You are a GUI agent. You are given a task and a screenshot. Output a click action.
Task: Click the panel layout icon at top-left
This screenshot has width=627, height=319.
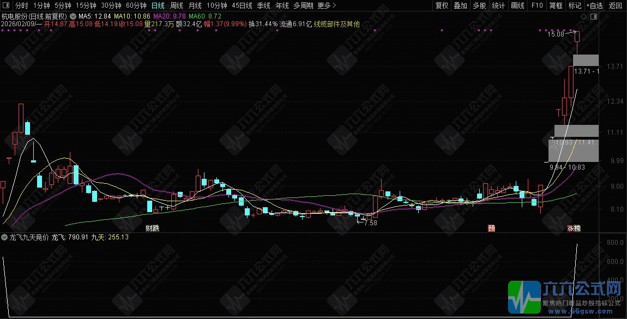click(5, 6)
